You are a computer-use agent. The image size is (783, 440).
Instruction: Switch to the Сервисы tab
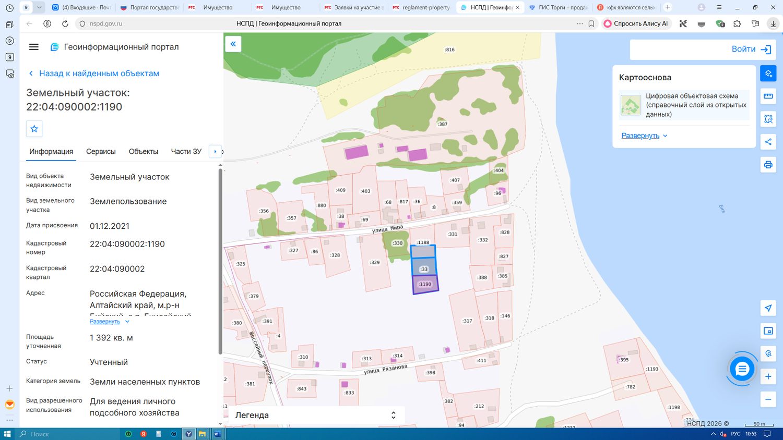[101, 151]
